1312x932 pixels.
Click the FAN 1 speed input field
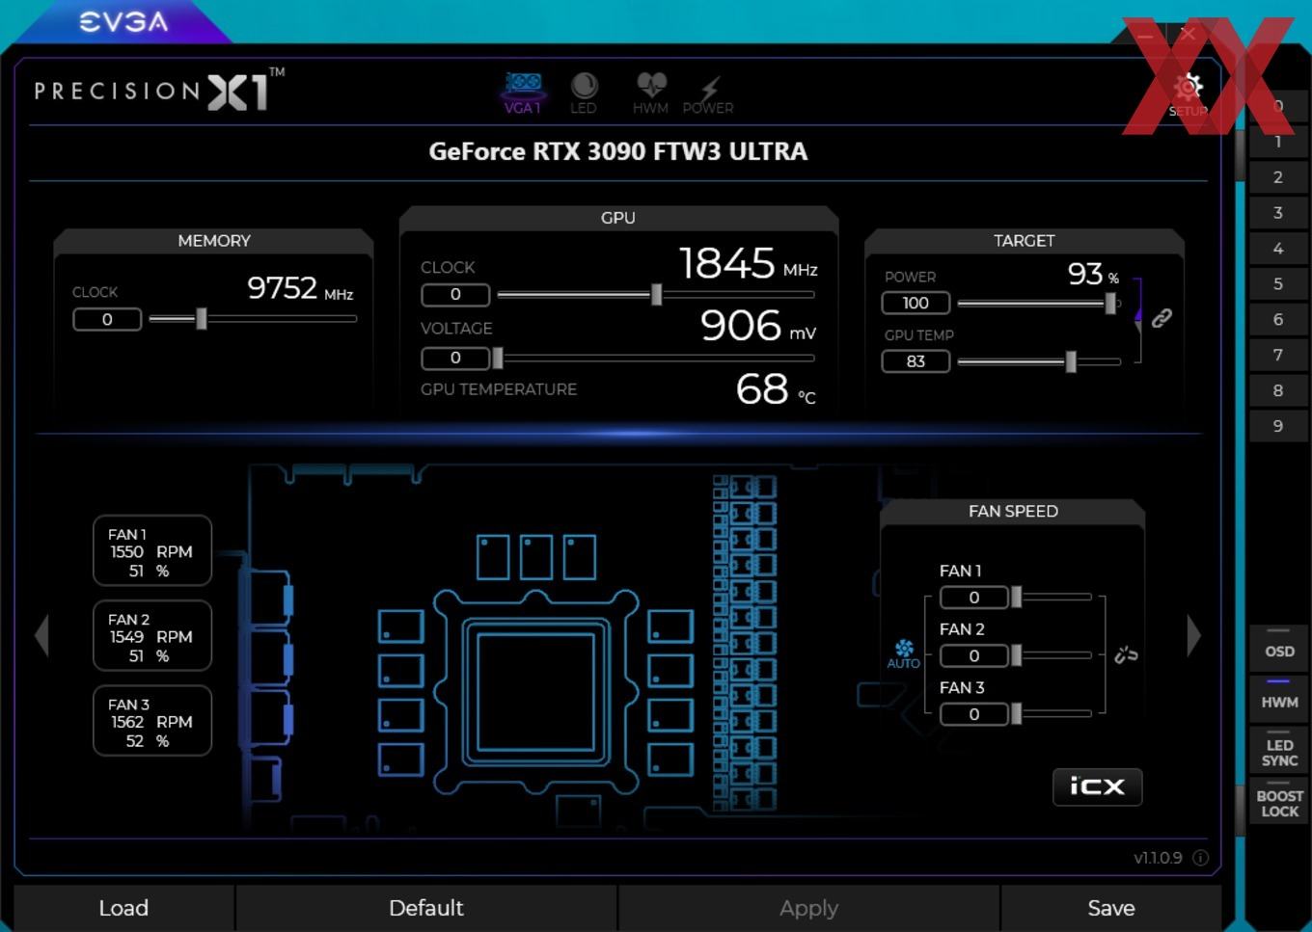click(973, 598)
